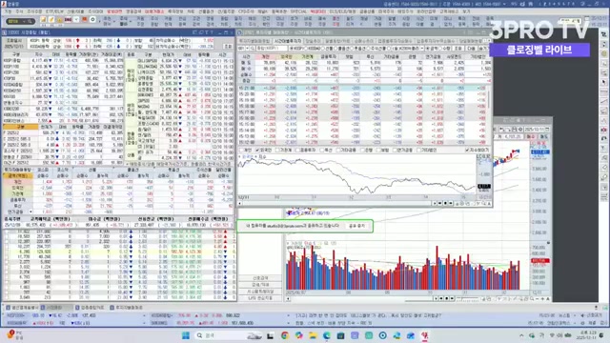This screenshot has width=610, height=343.
Task: Click the zoom slider under volume chart
Action: tap(467, 298)
